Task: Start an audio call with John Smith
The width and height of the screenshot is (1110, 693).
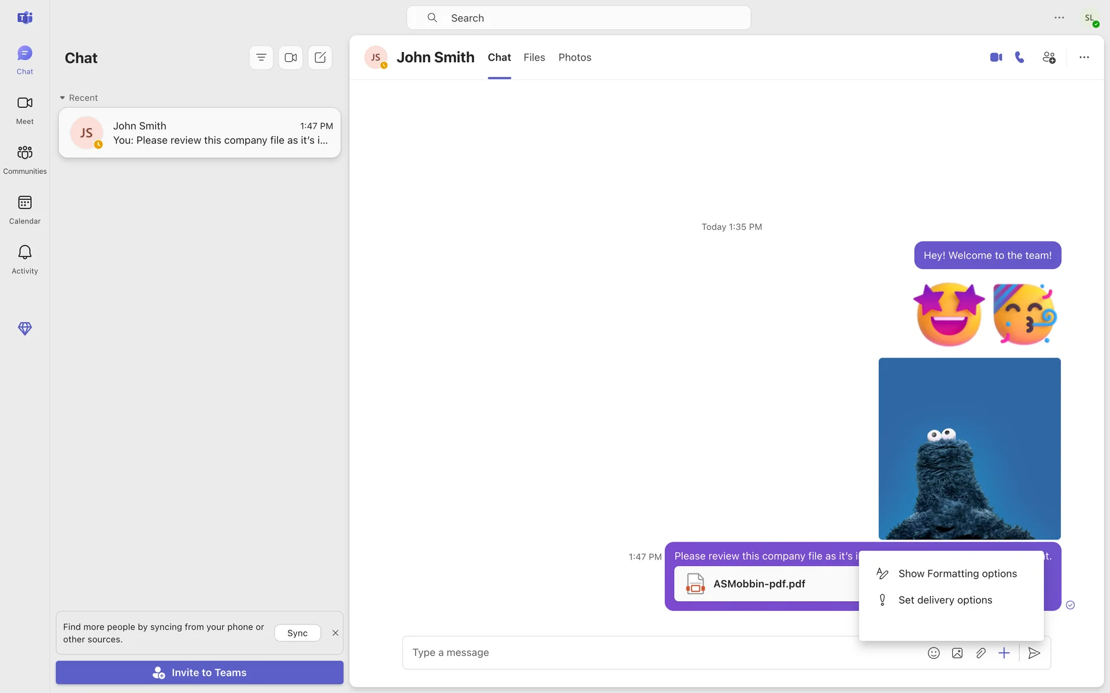Action: pos(1020,57)
